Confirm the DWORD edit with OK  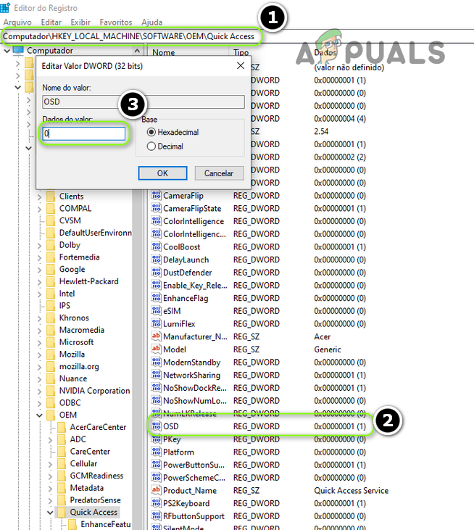point(162,173)
